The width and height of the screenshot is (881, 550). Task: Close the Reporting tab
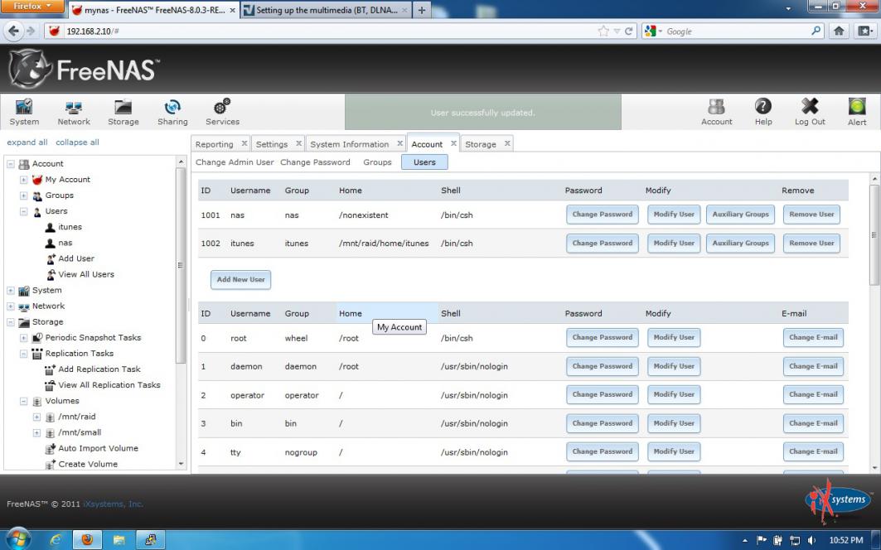click(x=244, y=144)
